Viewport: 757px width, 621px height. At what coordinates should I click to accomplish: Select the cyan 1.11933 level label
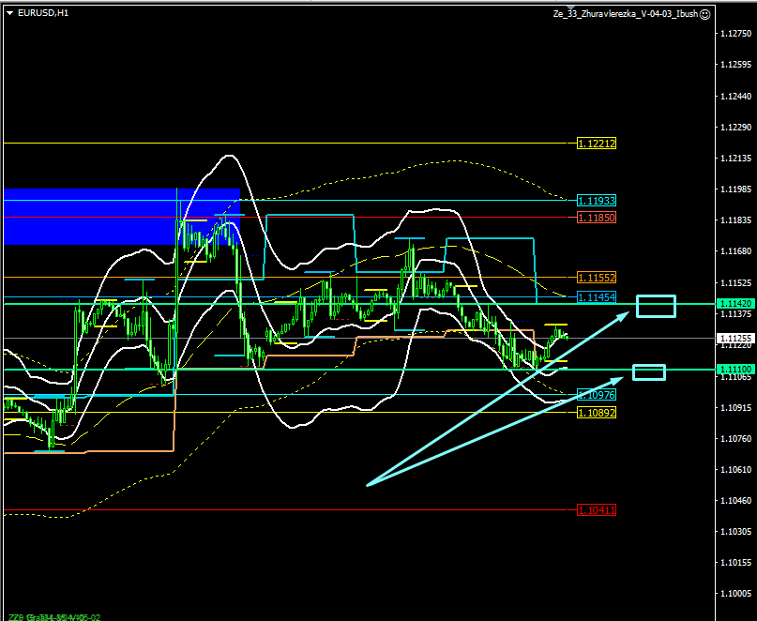(x=597, y=201)
